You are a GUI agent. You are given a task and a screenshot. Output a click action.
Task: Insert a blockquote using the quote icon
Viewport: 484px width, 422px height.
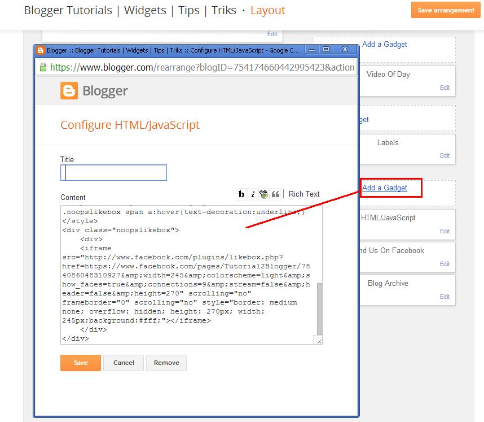click(276, 194)
